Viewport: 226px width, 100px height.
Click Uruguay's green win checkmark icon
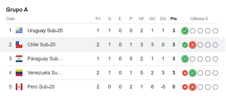(x=185, y=31)
